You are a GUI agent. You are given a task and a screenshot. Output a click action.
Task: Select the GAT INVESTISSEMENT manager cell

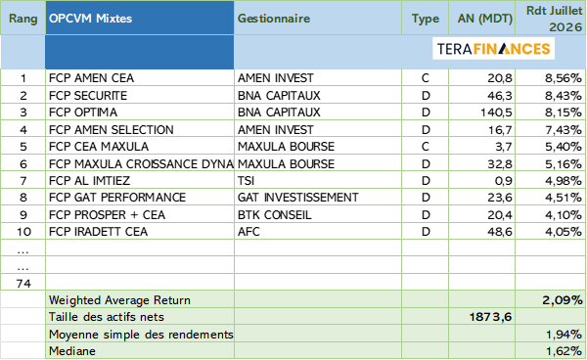click(318, 198)
